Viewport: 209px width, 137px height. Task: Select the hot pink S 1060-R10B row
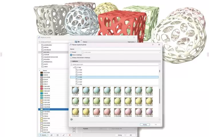pos(53,89)
